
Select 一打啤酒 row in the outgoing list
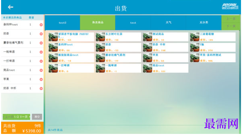(22, 61)
